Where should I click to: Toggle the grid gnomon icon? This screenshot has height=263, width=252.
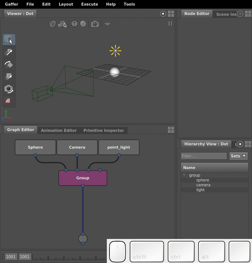coord(108,24)
